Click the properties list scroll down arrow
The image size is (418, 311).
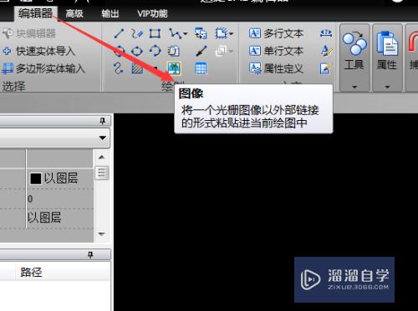tap(101, 234)
